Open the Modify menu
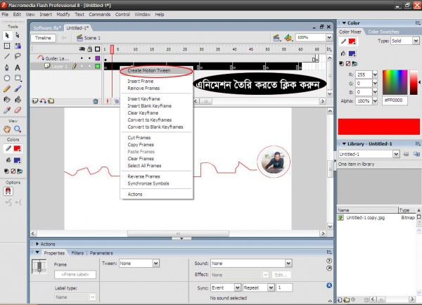 coord(63,15)
